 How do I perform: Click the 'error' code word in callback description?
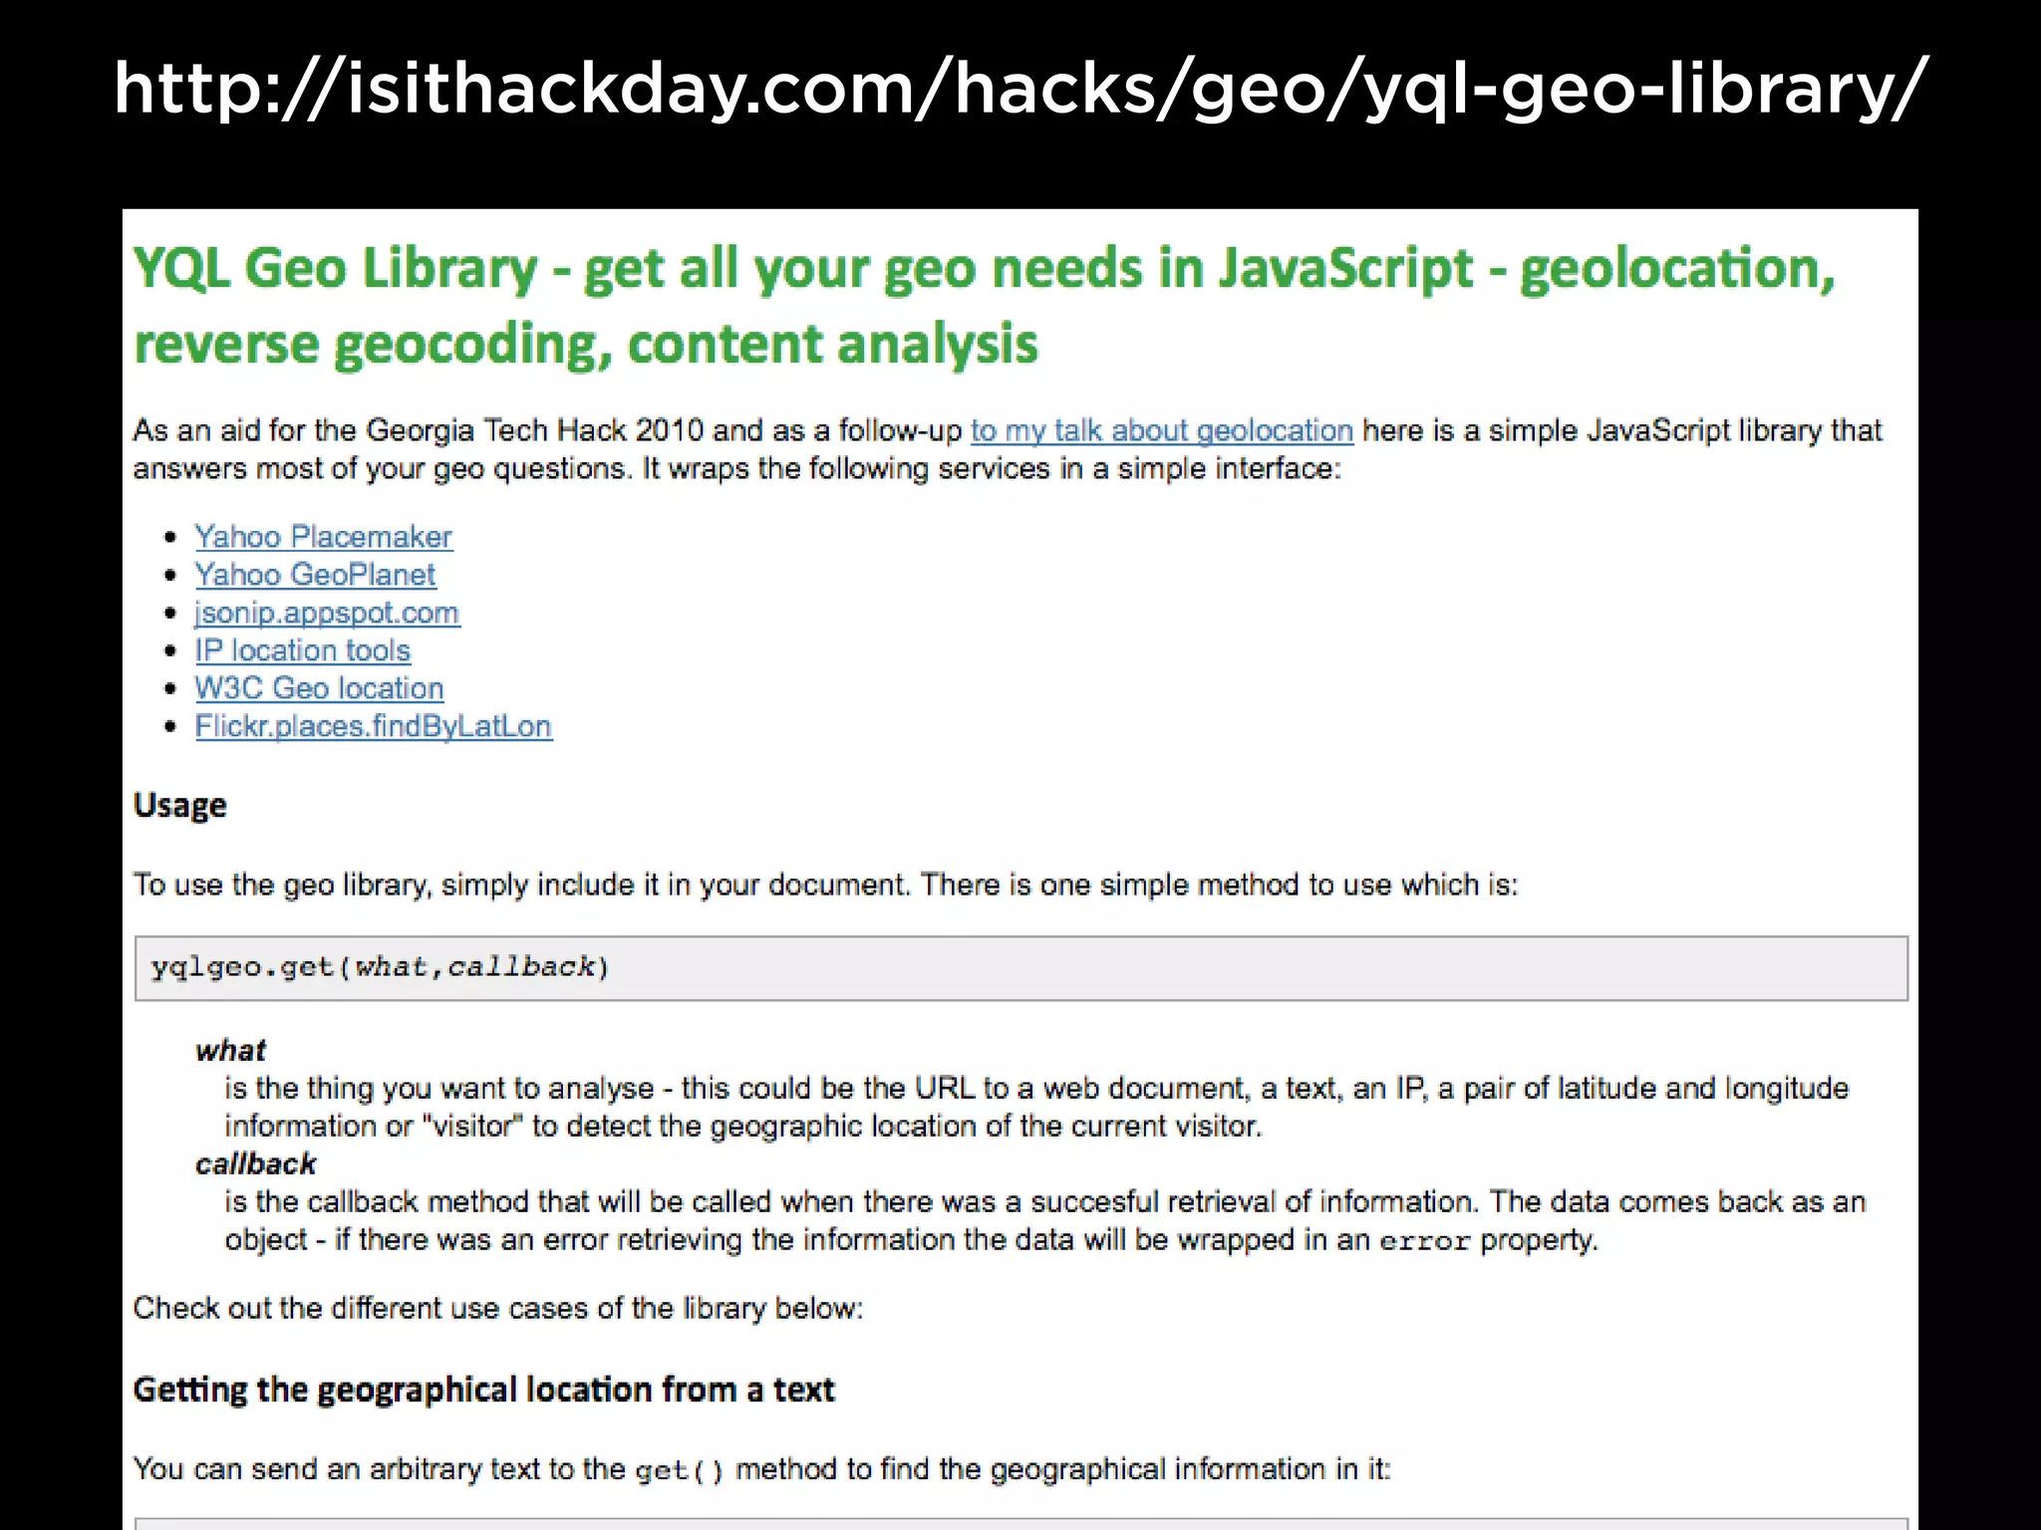(x=1425, y=1241)
